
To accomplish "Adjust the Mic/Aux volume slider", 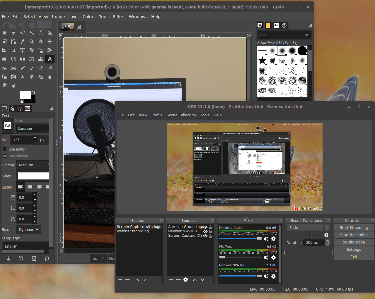I will (x=241, y=257).
